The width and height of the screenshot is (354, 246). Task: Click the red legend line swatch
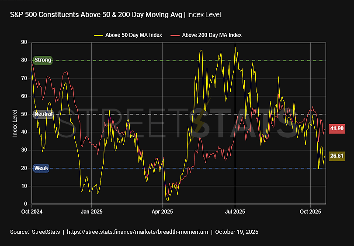pos(175,35)
